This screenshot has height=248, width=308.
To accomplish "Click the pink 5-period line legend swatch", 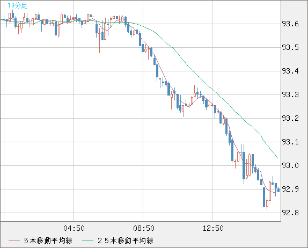I will click(x=14, y=240).
